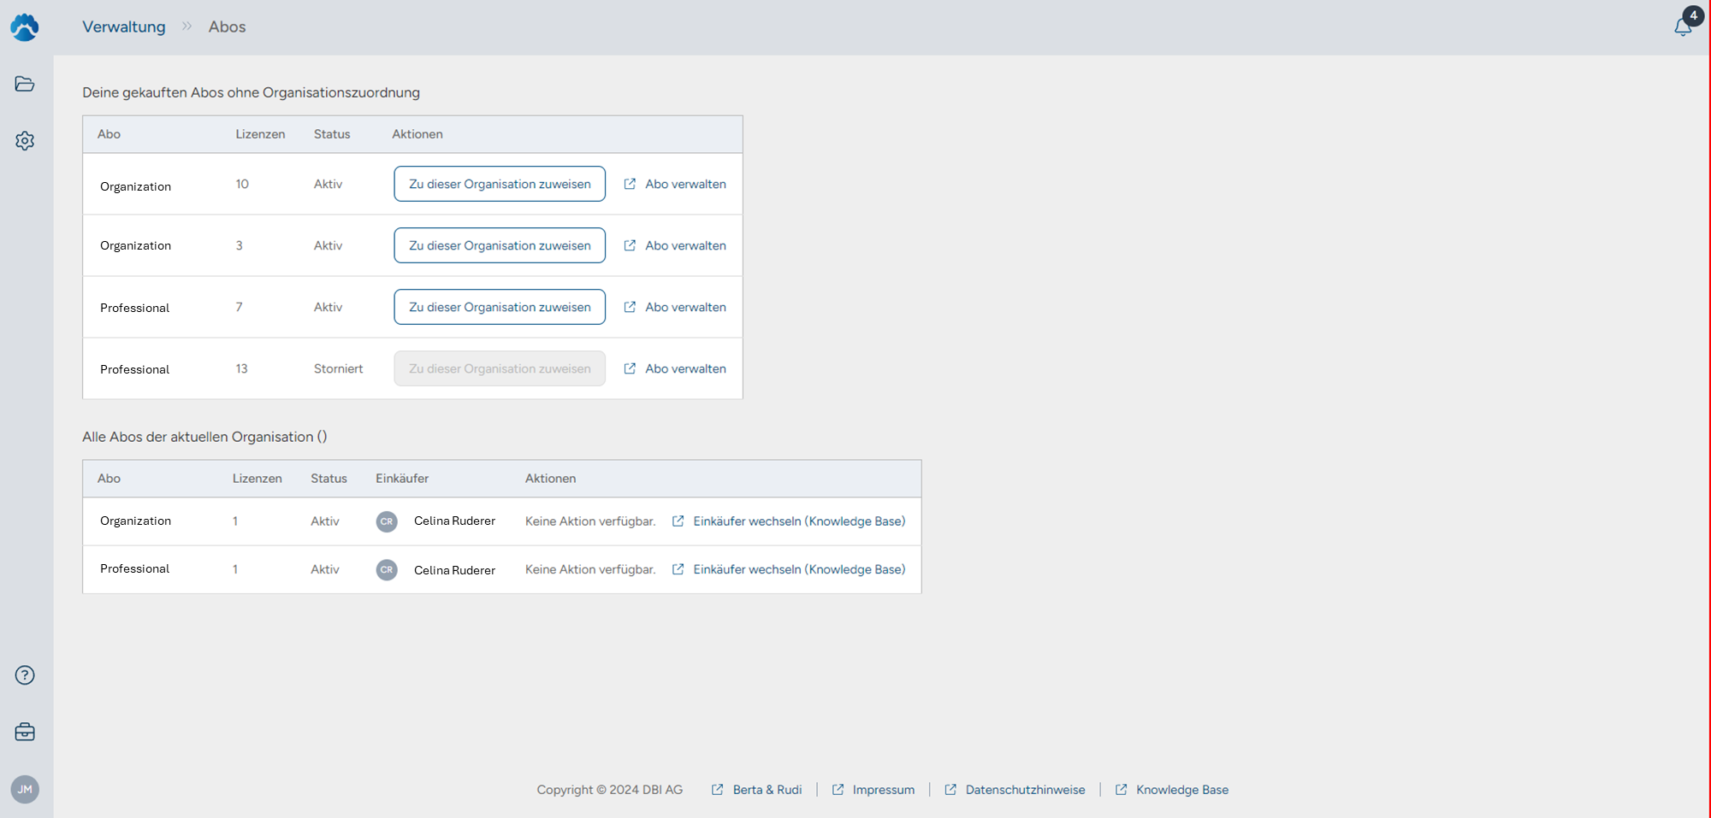The height and width of the screenshot is (818, 1711).
Task: Click Einkäufer wechseln link in Professional row
Action: (x=798, y=569)
